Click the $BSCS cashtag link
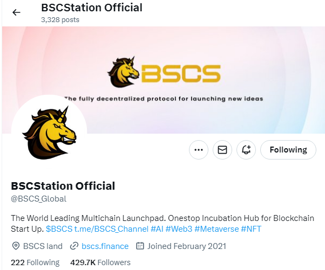Screen dimensions: 325x270 coord(59,229)
